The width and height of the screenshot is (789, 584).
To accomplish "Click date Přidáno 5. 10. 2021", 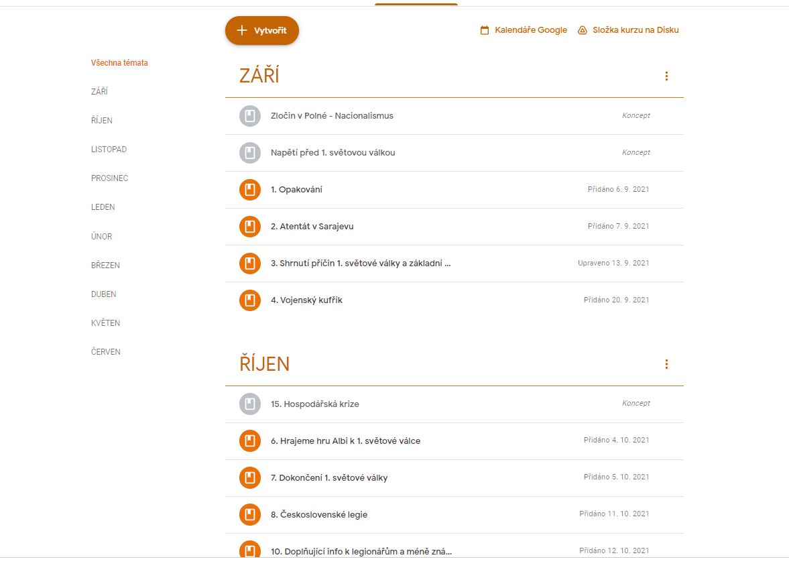I will pos(617,477).
